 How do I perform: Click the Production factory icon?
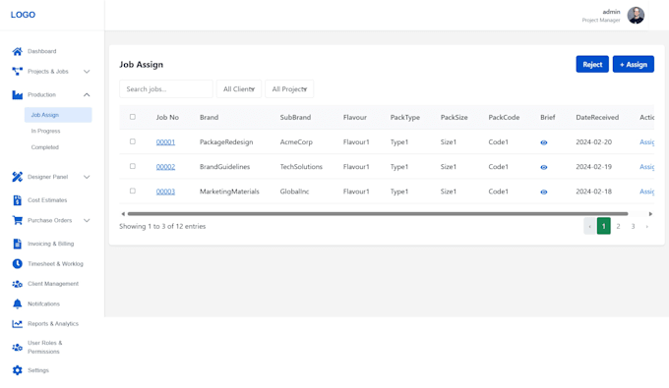tap(17, 95)
